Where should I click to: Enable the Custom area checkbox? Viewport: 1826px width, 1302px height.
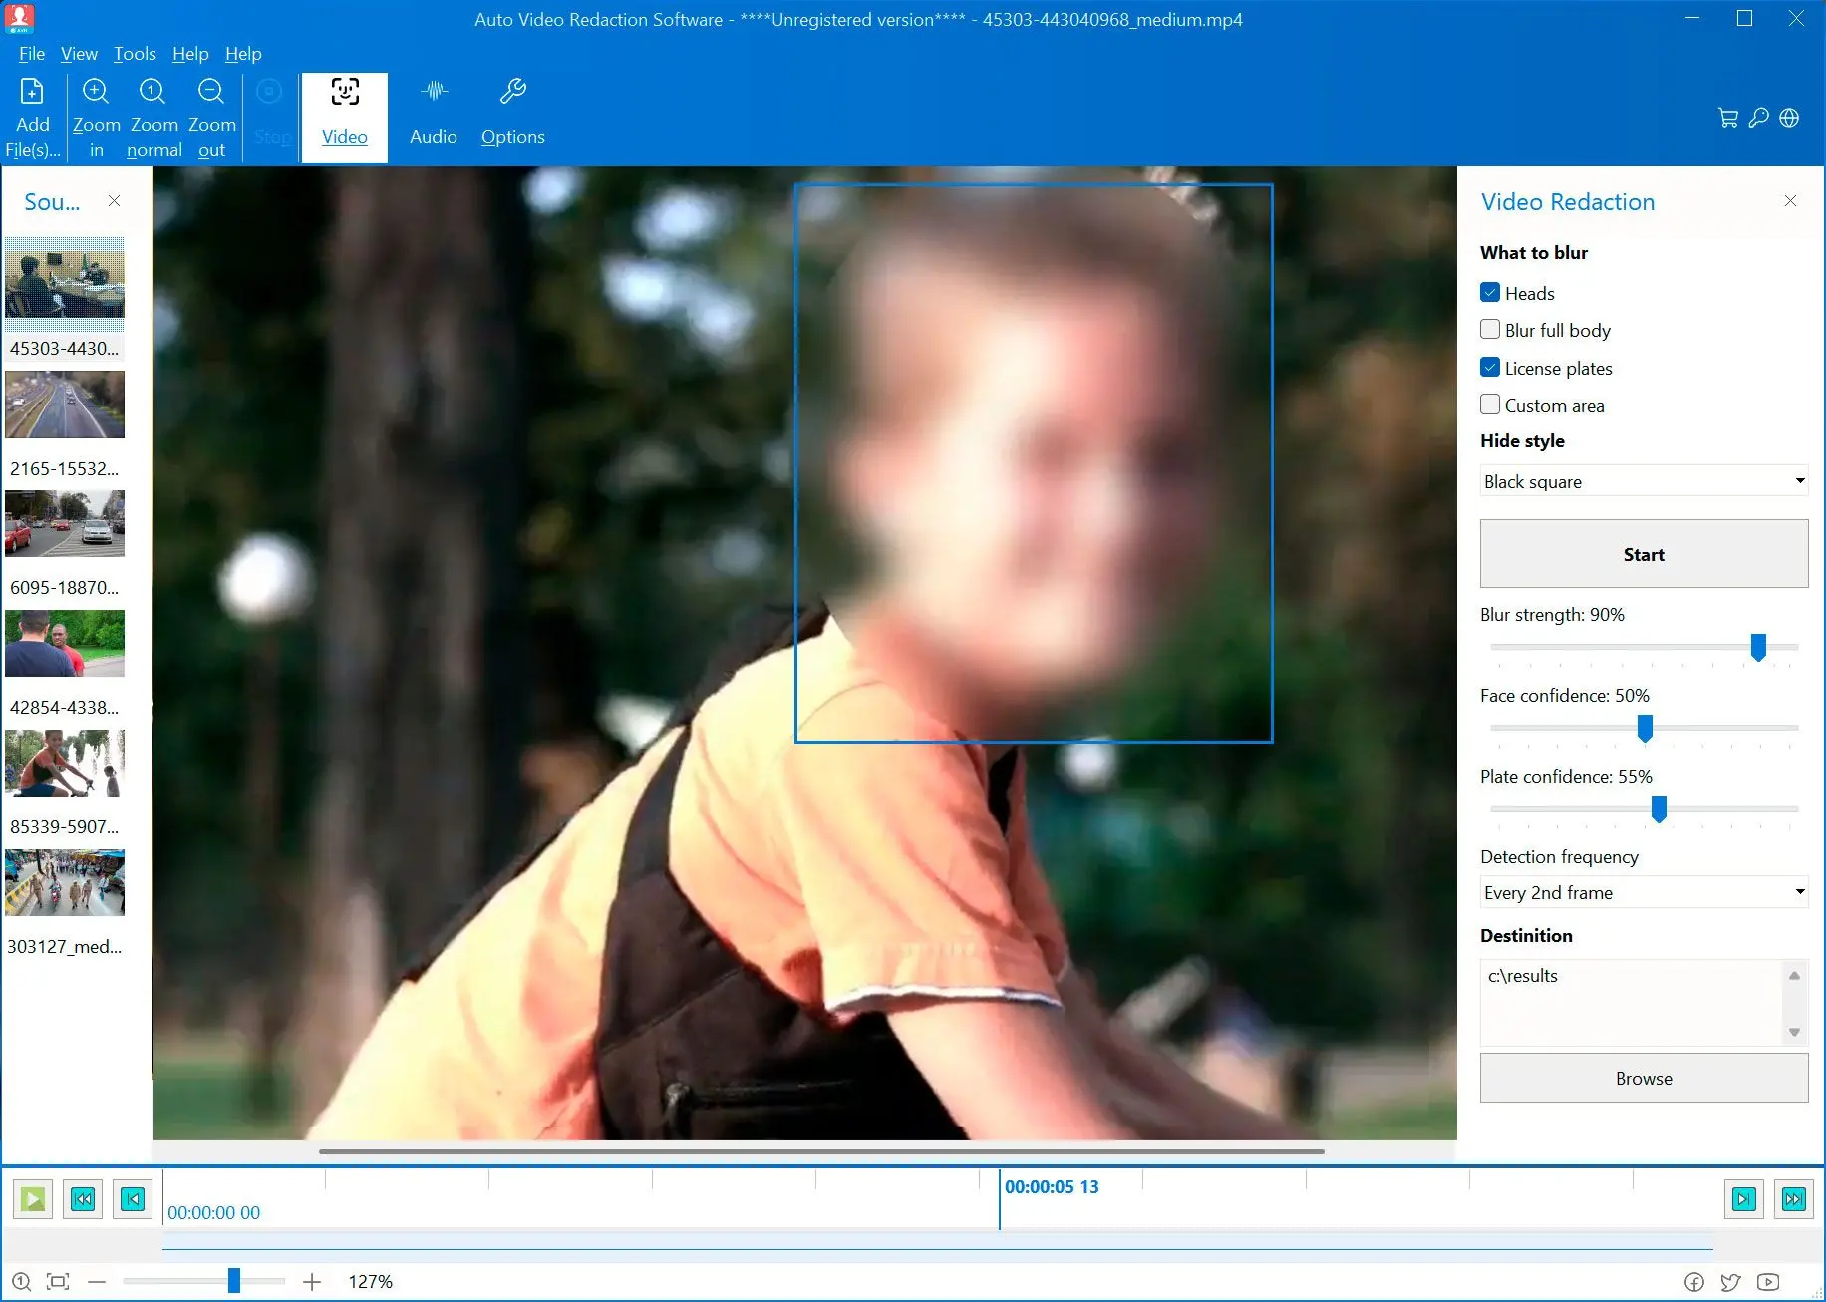(x=1490, y=405)
